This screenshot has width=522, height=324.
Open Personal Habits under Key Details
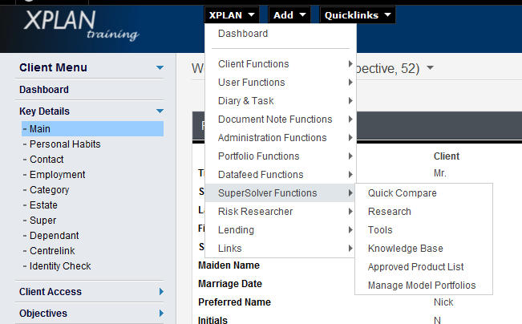pos(65,144)
